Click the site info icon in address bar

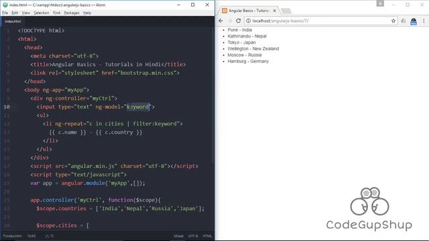click(248, 21)
